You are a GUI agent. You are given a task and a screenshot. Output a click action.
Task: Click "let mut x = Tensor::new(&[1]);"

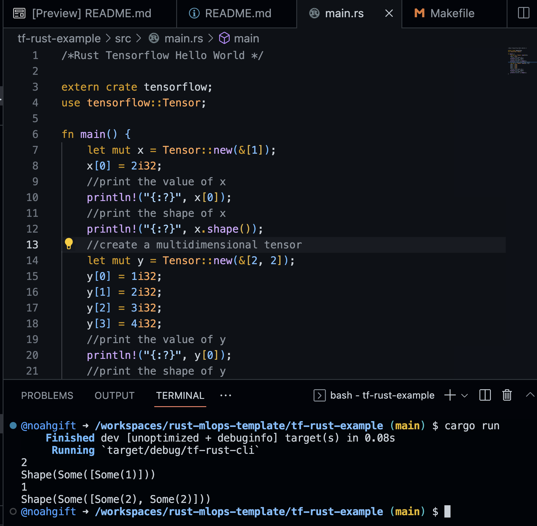tap(181, 150)
